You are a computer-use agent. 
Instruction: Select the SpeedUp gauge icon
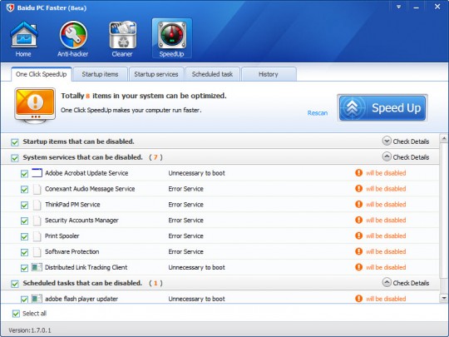pyautogui.click(x=172, y=35)
